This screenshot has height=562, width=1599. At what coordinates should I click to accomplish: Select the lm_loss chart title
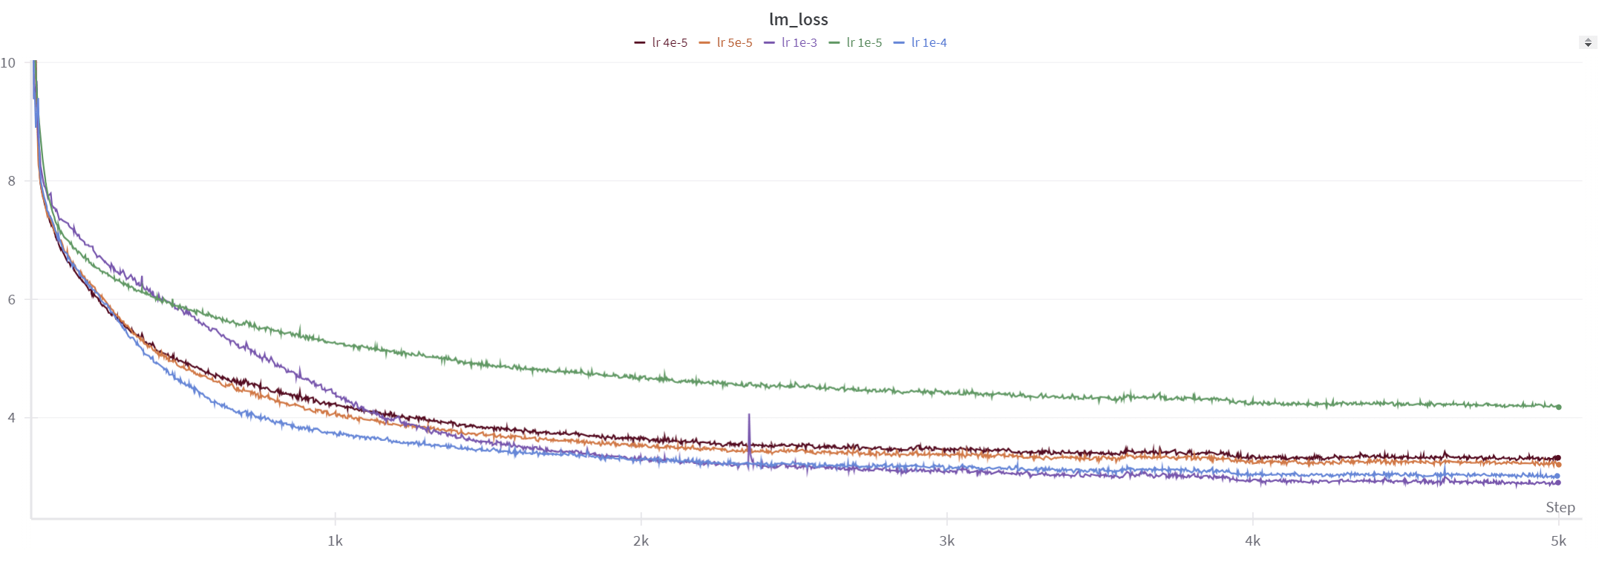[x=799, y=19]
